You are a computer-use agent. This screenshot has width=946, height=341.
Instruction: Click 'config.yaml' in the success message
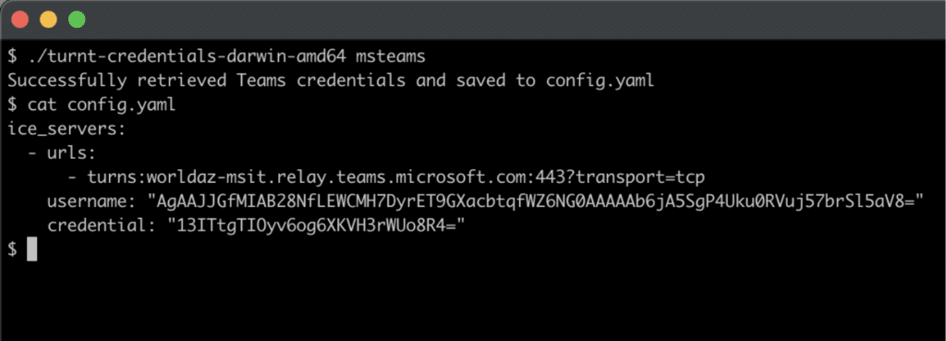tap(600, 81)
